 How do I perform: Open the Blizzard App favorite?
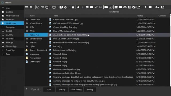12,46
